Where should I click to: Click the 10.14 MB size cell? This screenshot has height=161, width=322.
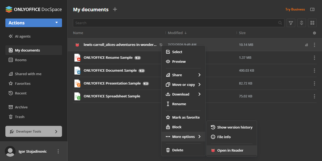coord(246,45)
